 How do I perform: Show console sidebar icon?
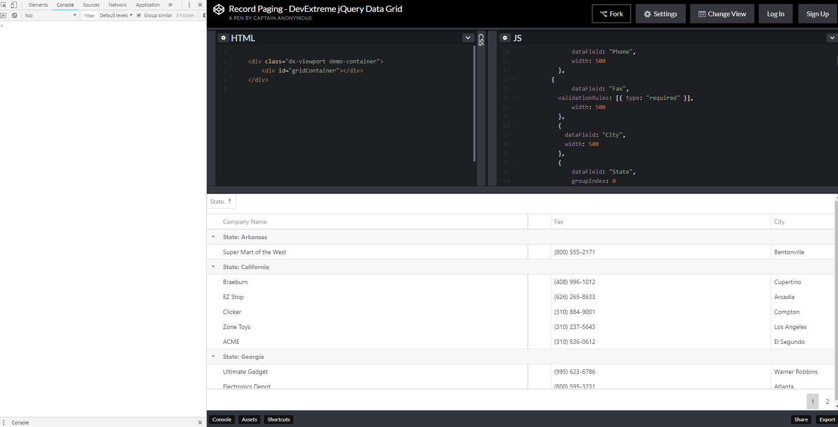pyautogui.click(x=4, y=15)
